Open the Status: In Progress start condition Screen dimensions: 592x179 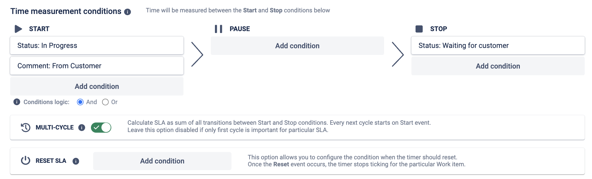97,45
